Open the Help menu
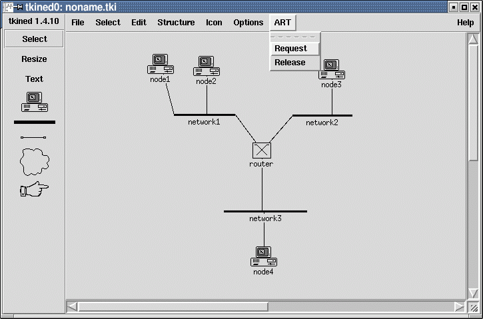 click(x=465, y=23)
